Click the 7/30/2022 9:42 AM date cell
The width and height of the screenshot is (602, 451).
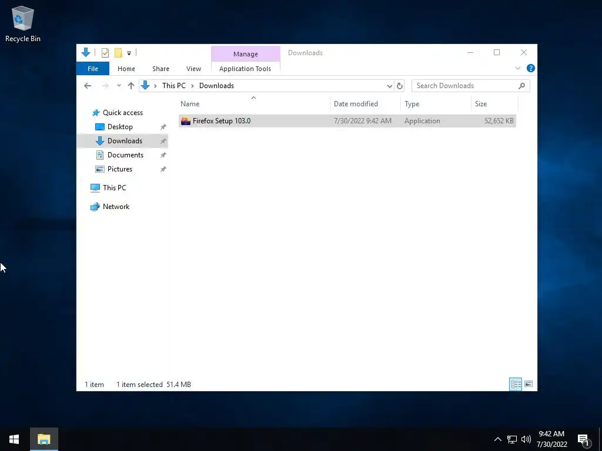pyautogui.click(x=362, y=121)
